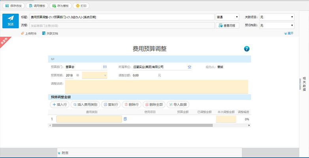This screenshot has height=158, width=309.
Task: Open the blue help question mark icon
Action: (x=247, y=49)
